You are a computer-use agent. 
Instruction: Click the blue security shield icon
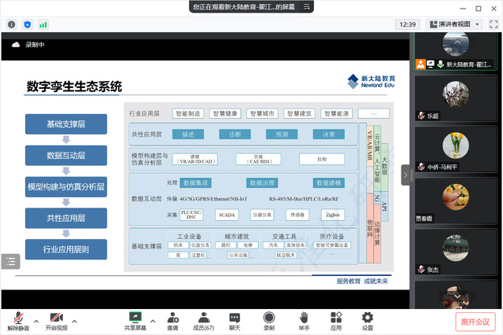click(x=28, y=24)
